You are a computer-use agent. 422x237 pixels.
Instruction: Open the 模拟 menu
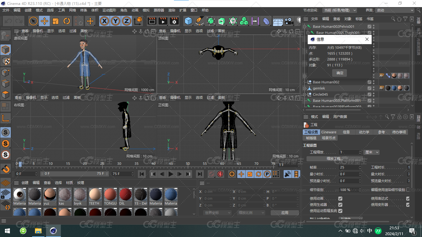pyautogui.click(x=146, y=10)
